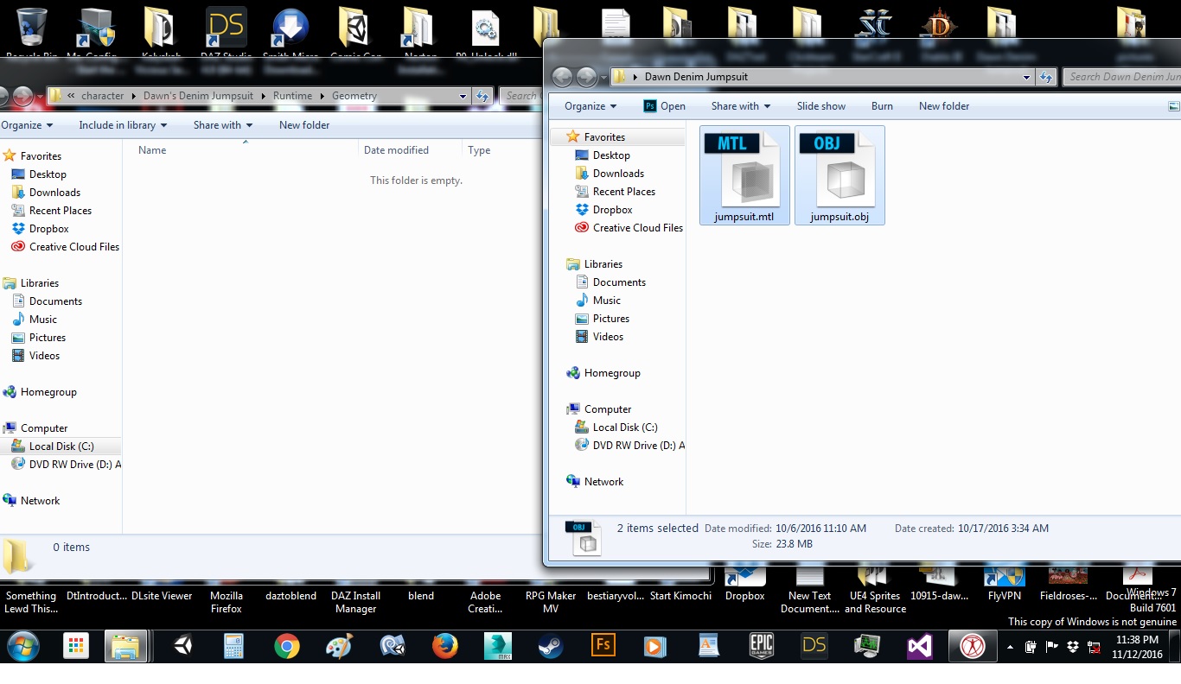Expand the Organize dropdown in Dawn Denim Jumpsuit window
The image size is (1181, 684).
point(590,106)
